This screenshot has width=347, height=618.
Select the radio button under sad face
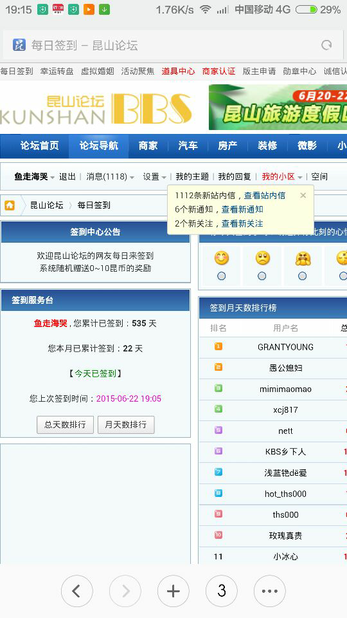point(262,276)
